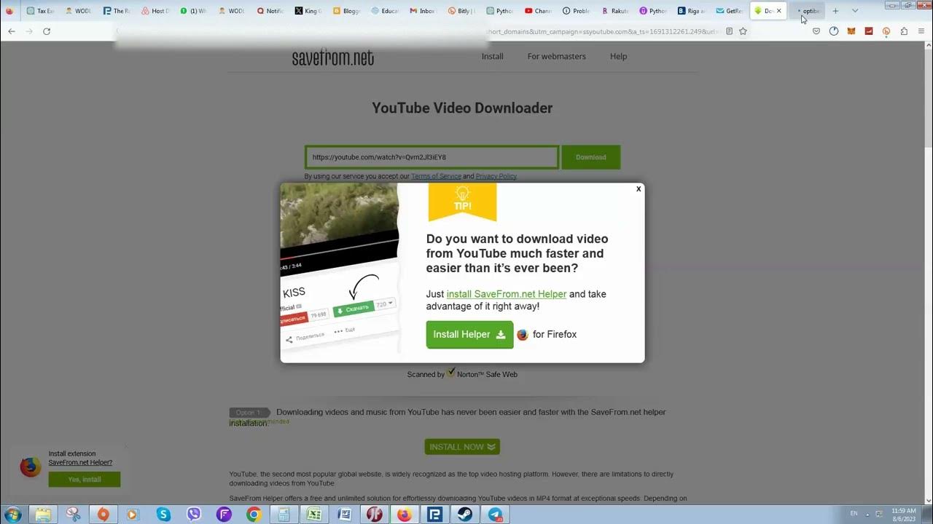933x524 pixels.
Task: Click the YouTube URL input field
Action: click(x=432, y=157)
